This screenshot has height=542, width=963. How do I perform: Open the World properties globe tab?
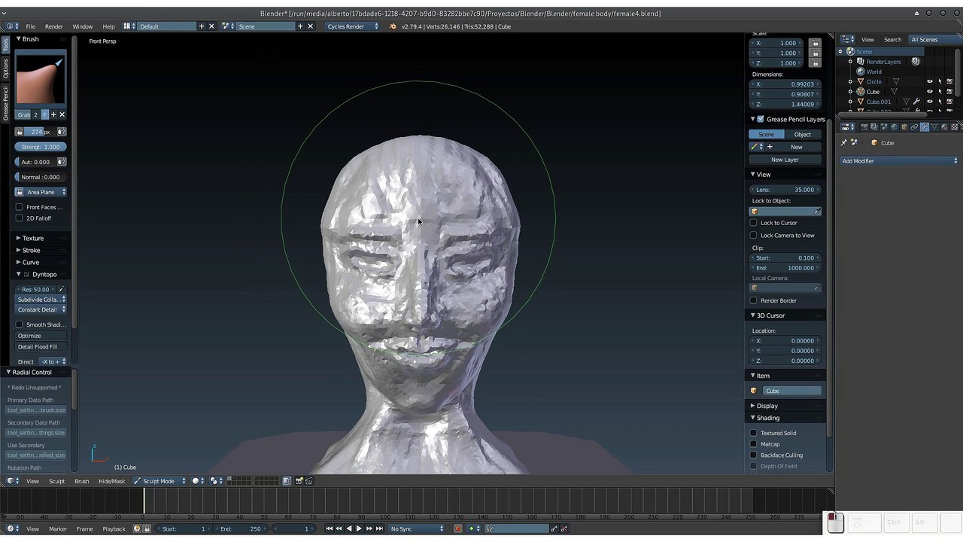[x=894, y=126]
